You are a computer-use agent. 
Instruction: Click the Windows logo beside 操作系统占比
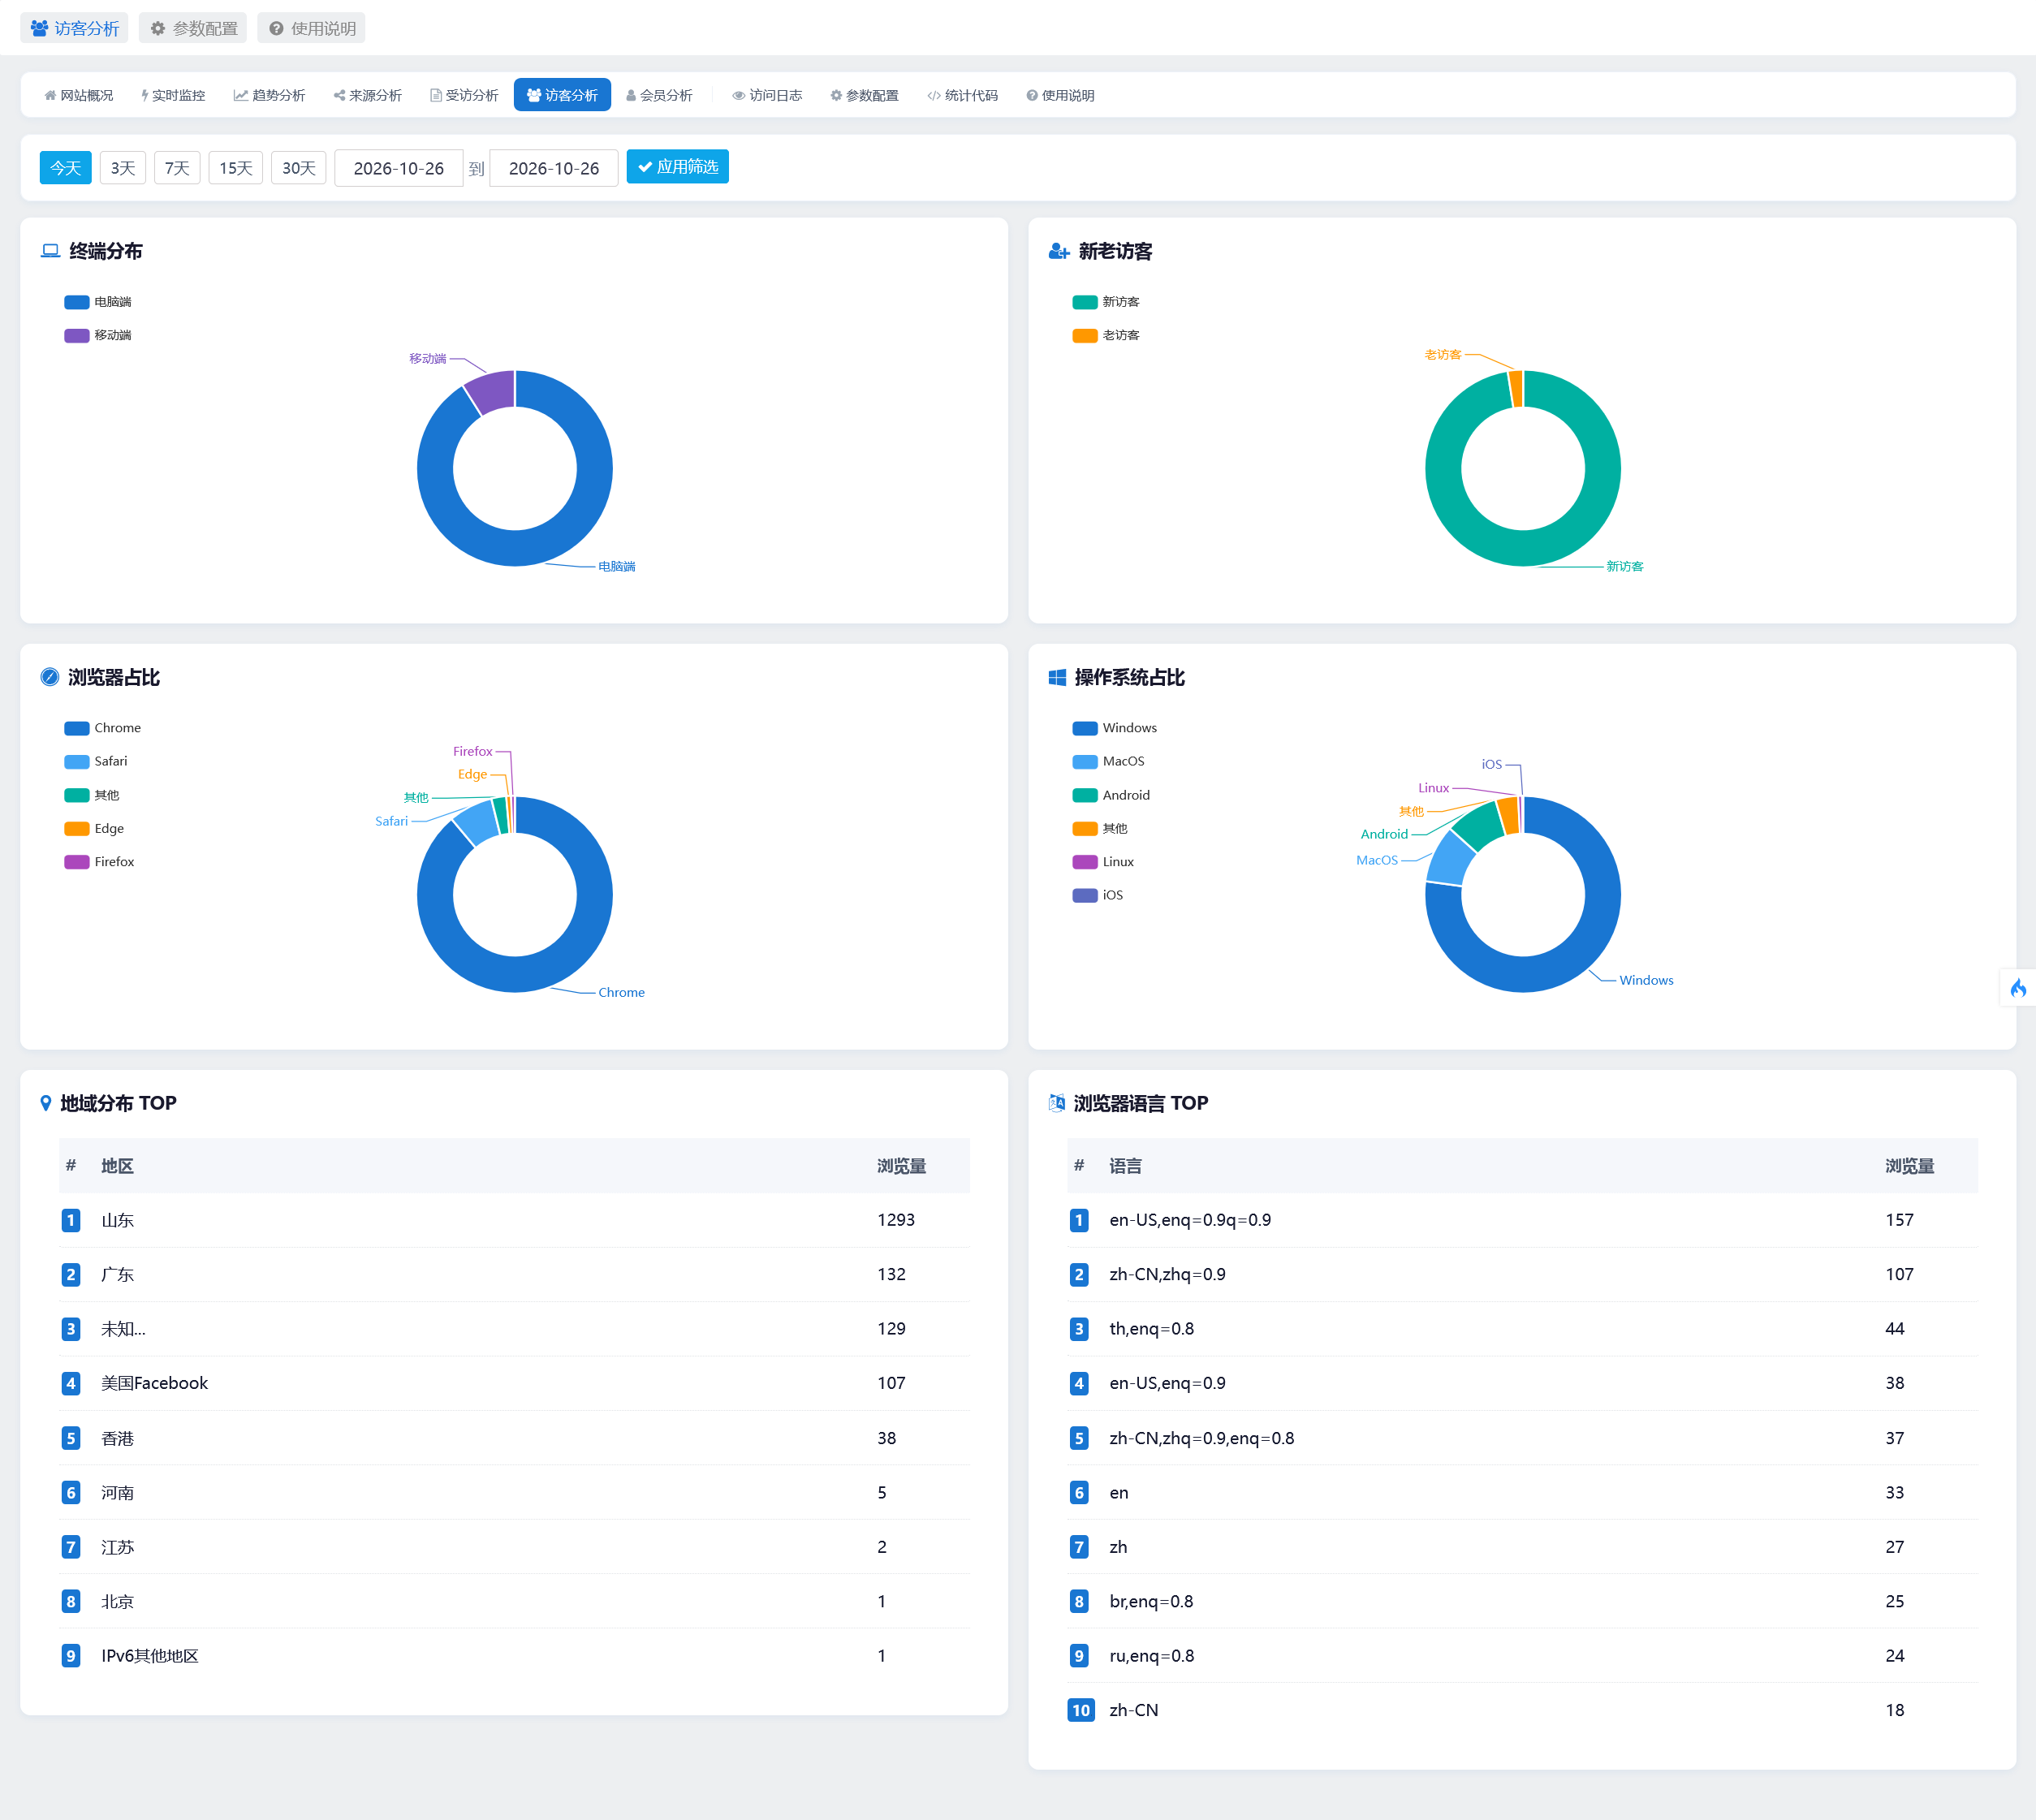tap(1057, 677)
